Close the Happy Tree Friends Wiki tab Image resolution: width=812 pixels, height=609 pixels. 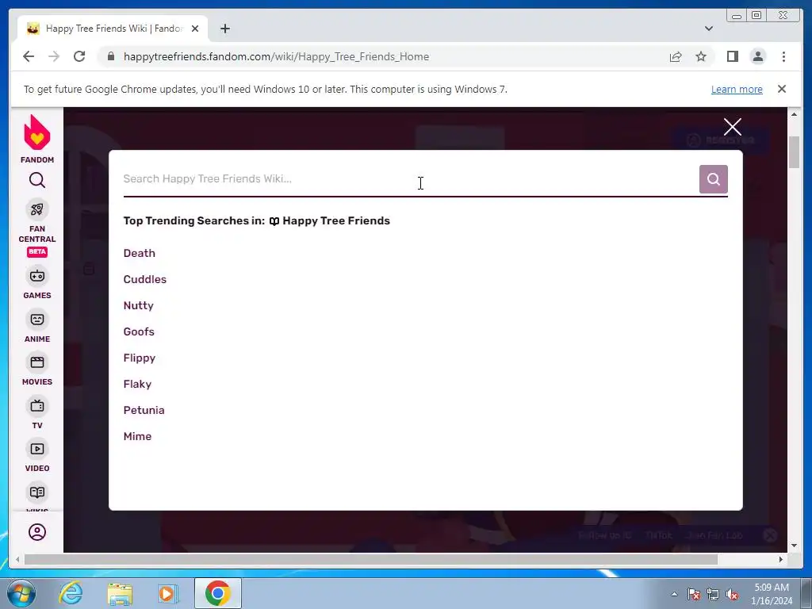point(195,29)
